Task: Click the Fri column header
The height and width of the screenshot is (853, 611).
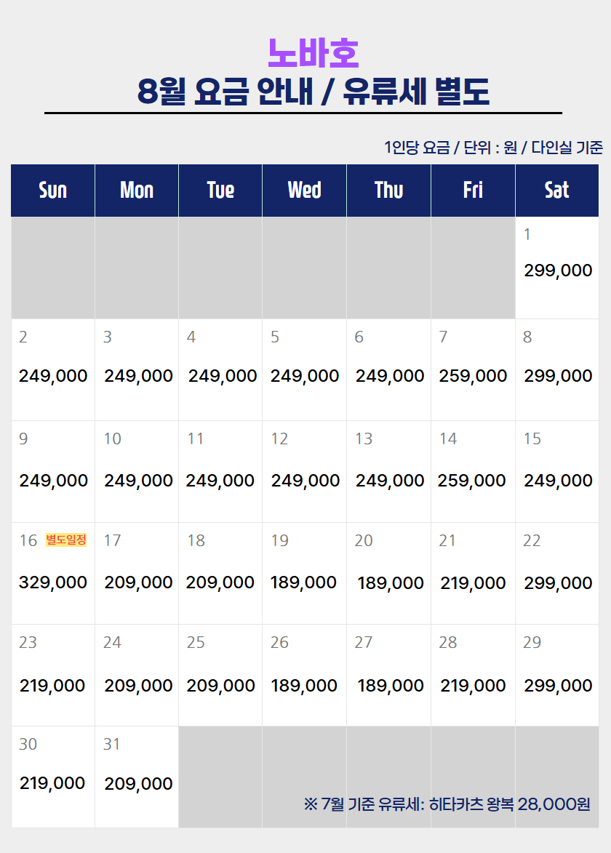Action: (x=473, y=191)
